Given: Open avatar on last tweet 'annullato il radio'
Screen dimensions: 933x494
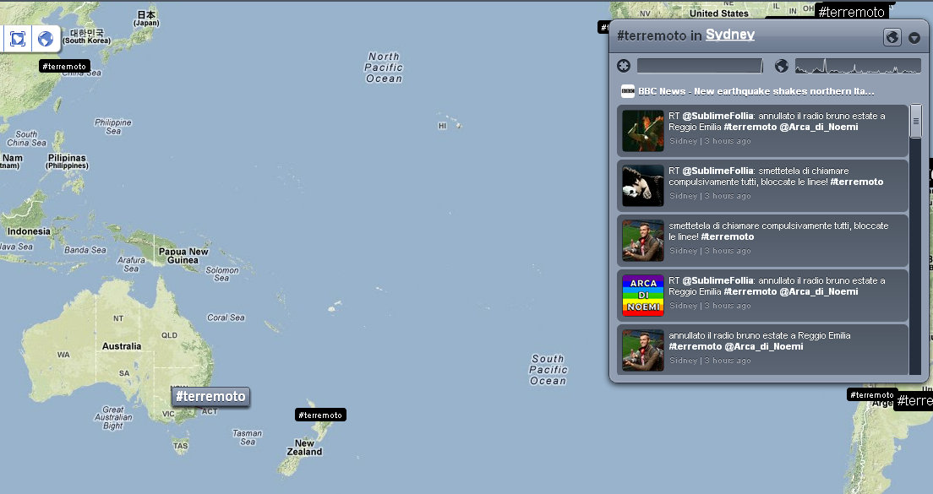Looking at the screenshot, I should pyautogui.click(x=642, y=350).
